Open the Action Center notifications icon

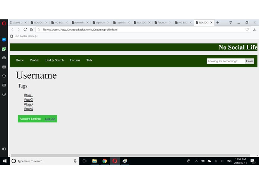click(x=253, y=161)
